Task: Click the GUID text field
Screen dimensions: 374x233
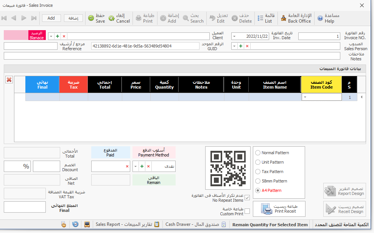Action: point(145,46)
